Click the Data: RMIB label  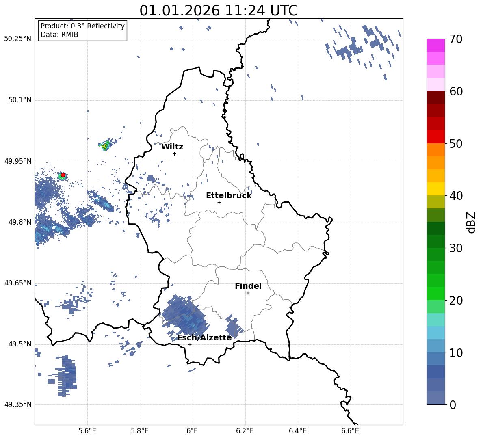[59, 35]
